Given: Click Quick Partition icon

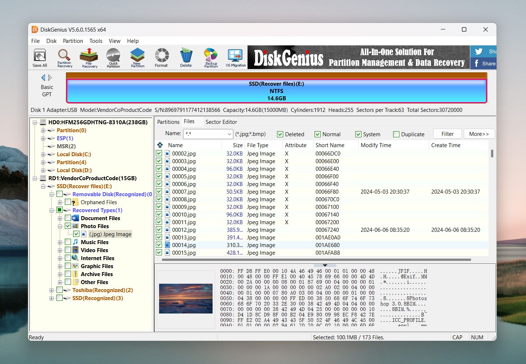Looking at the screenshot, I should click(x=113, y=58).
